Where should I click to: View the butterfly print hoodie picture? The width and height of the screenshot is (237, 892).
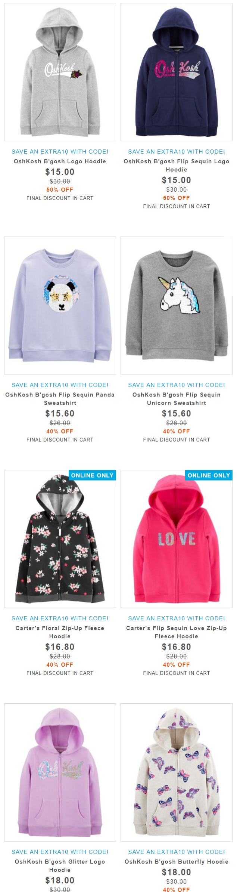pos(177,772)
